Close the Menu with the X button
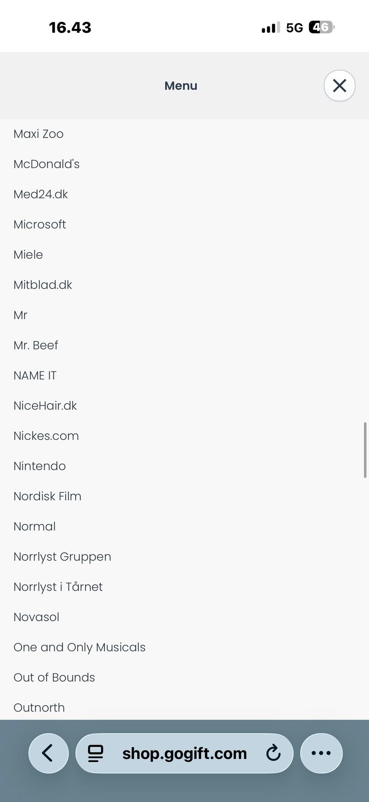This screenshot has width=369, height=802. pos(339,85)
